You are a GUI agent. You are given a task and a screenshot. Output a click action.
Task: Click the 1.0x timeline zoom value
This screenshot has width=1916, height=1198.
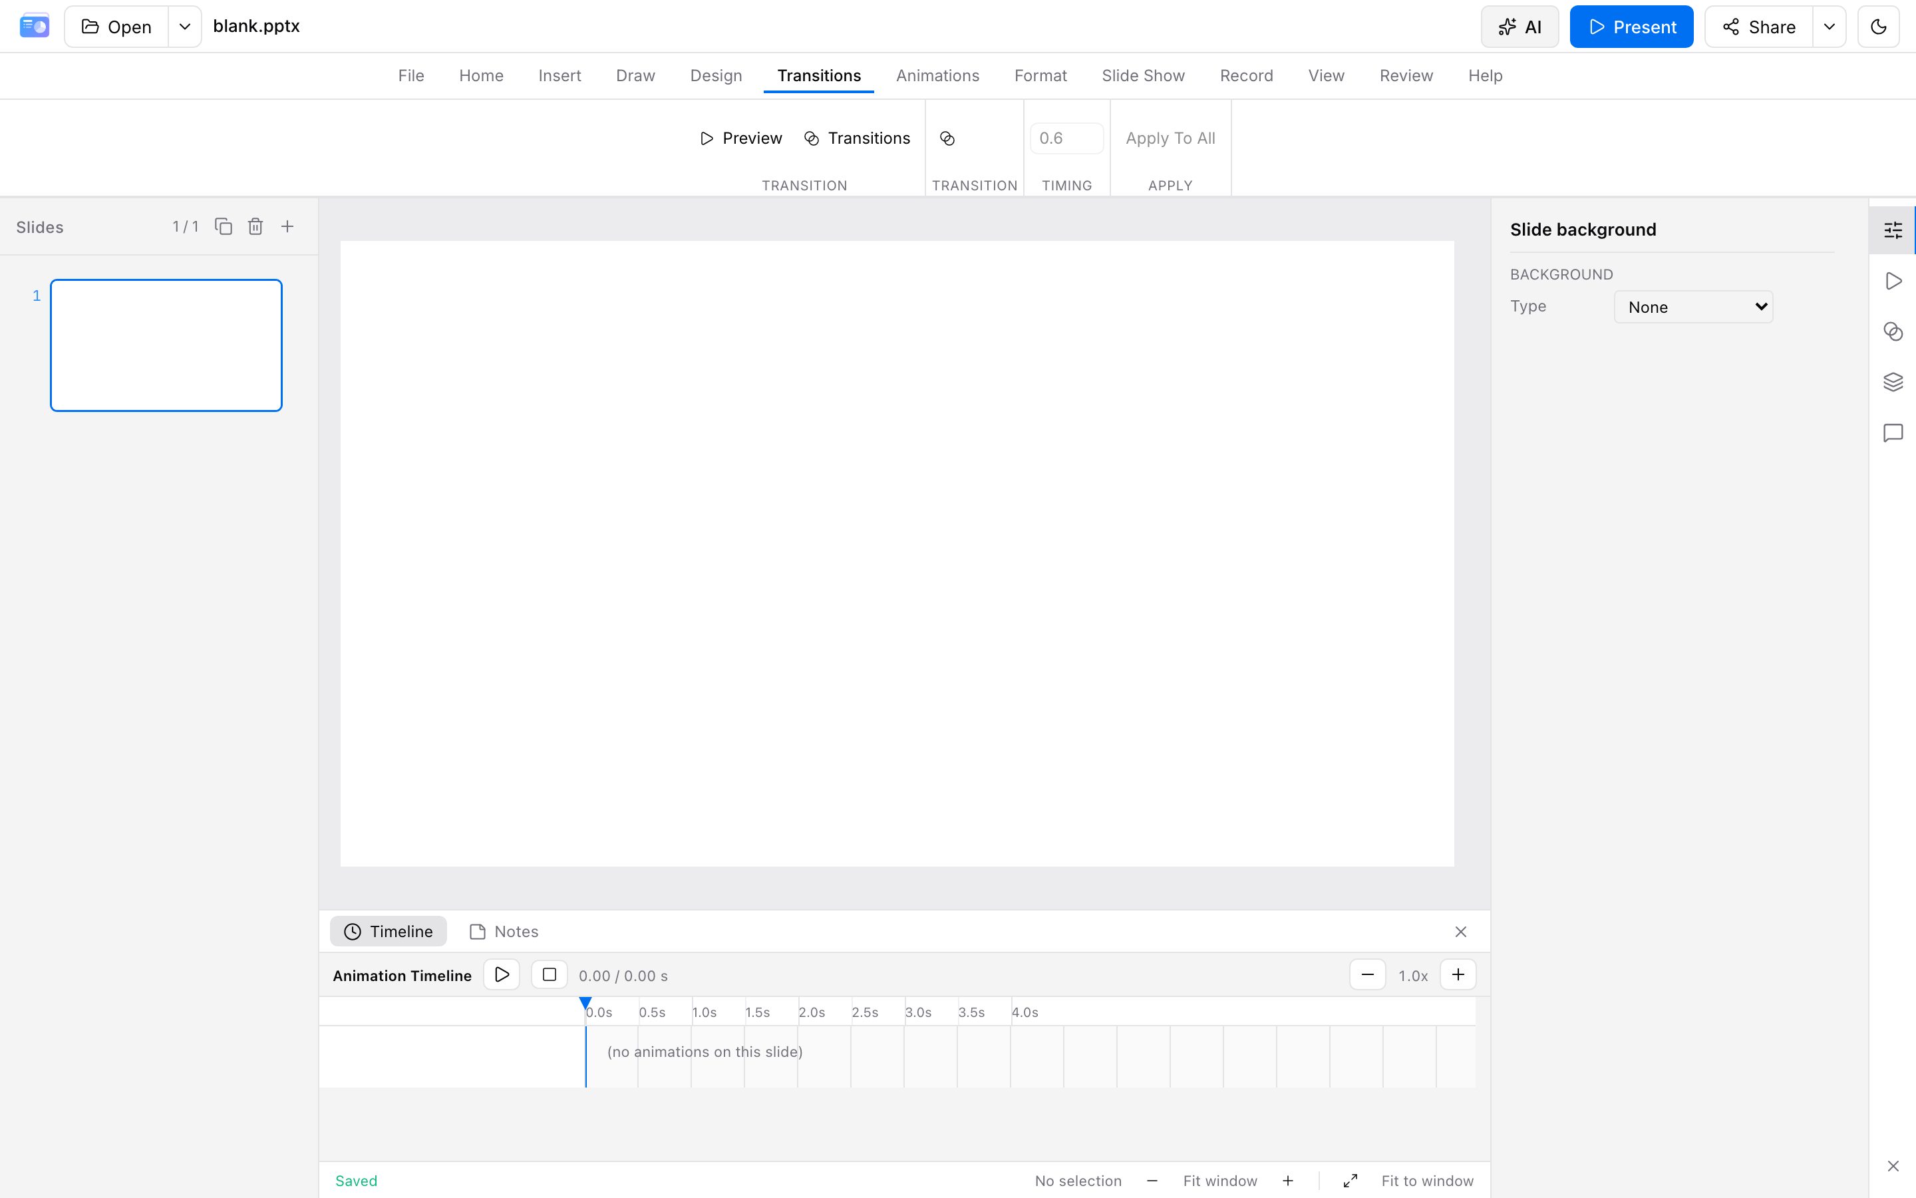coord(1412,975)
